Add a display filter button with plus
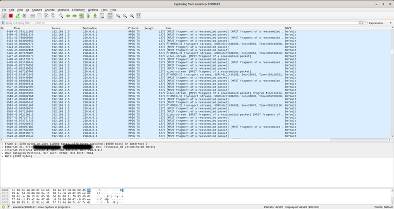The height and width of the screenshot is (209, 394). pos(391,23)
